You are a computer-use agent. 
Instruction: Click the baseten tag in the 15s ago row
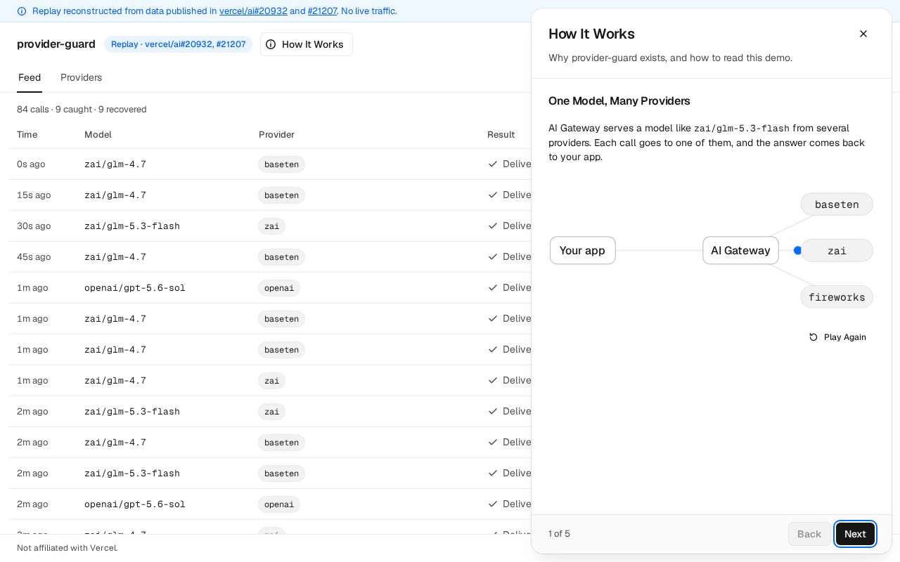point(281,195)
